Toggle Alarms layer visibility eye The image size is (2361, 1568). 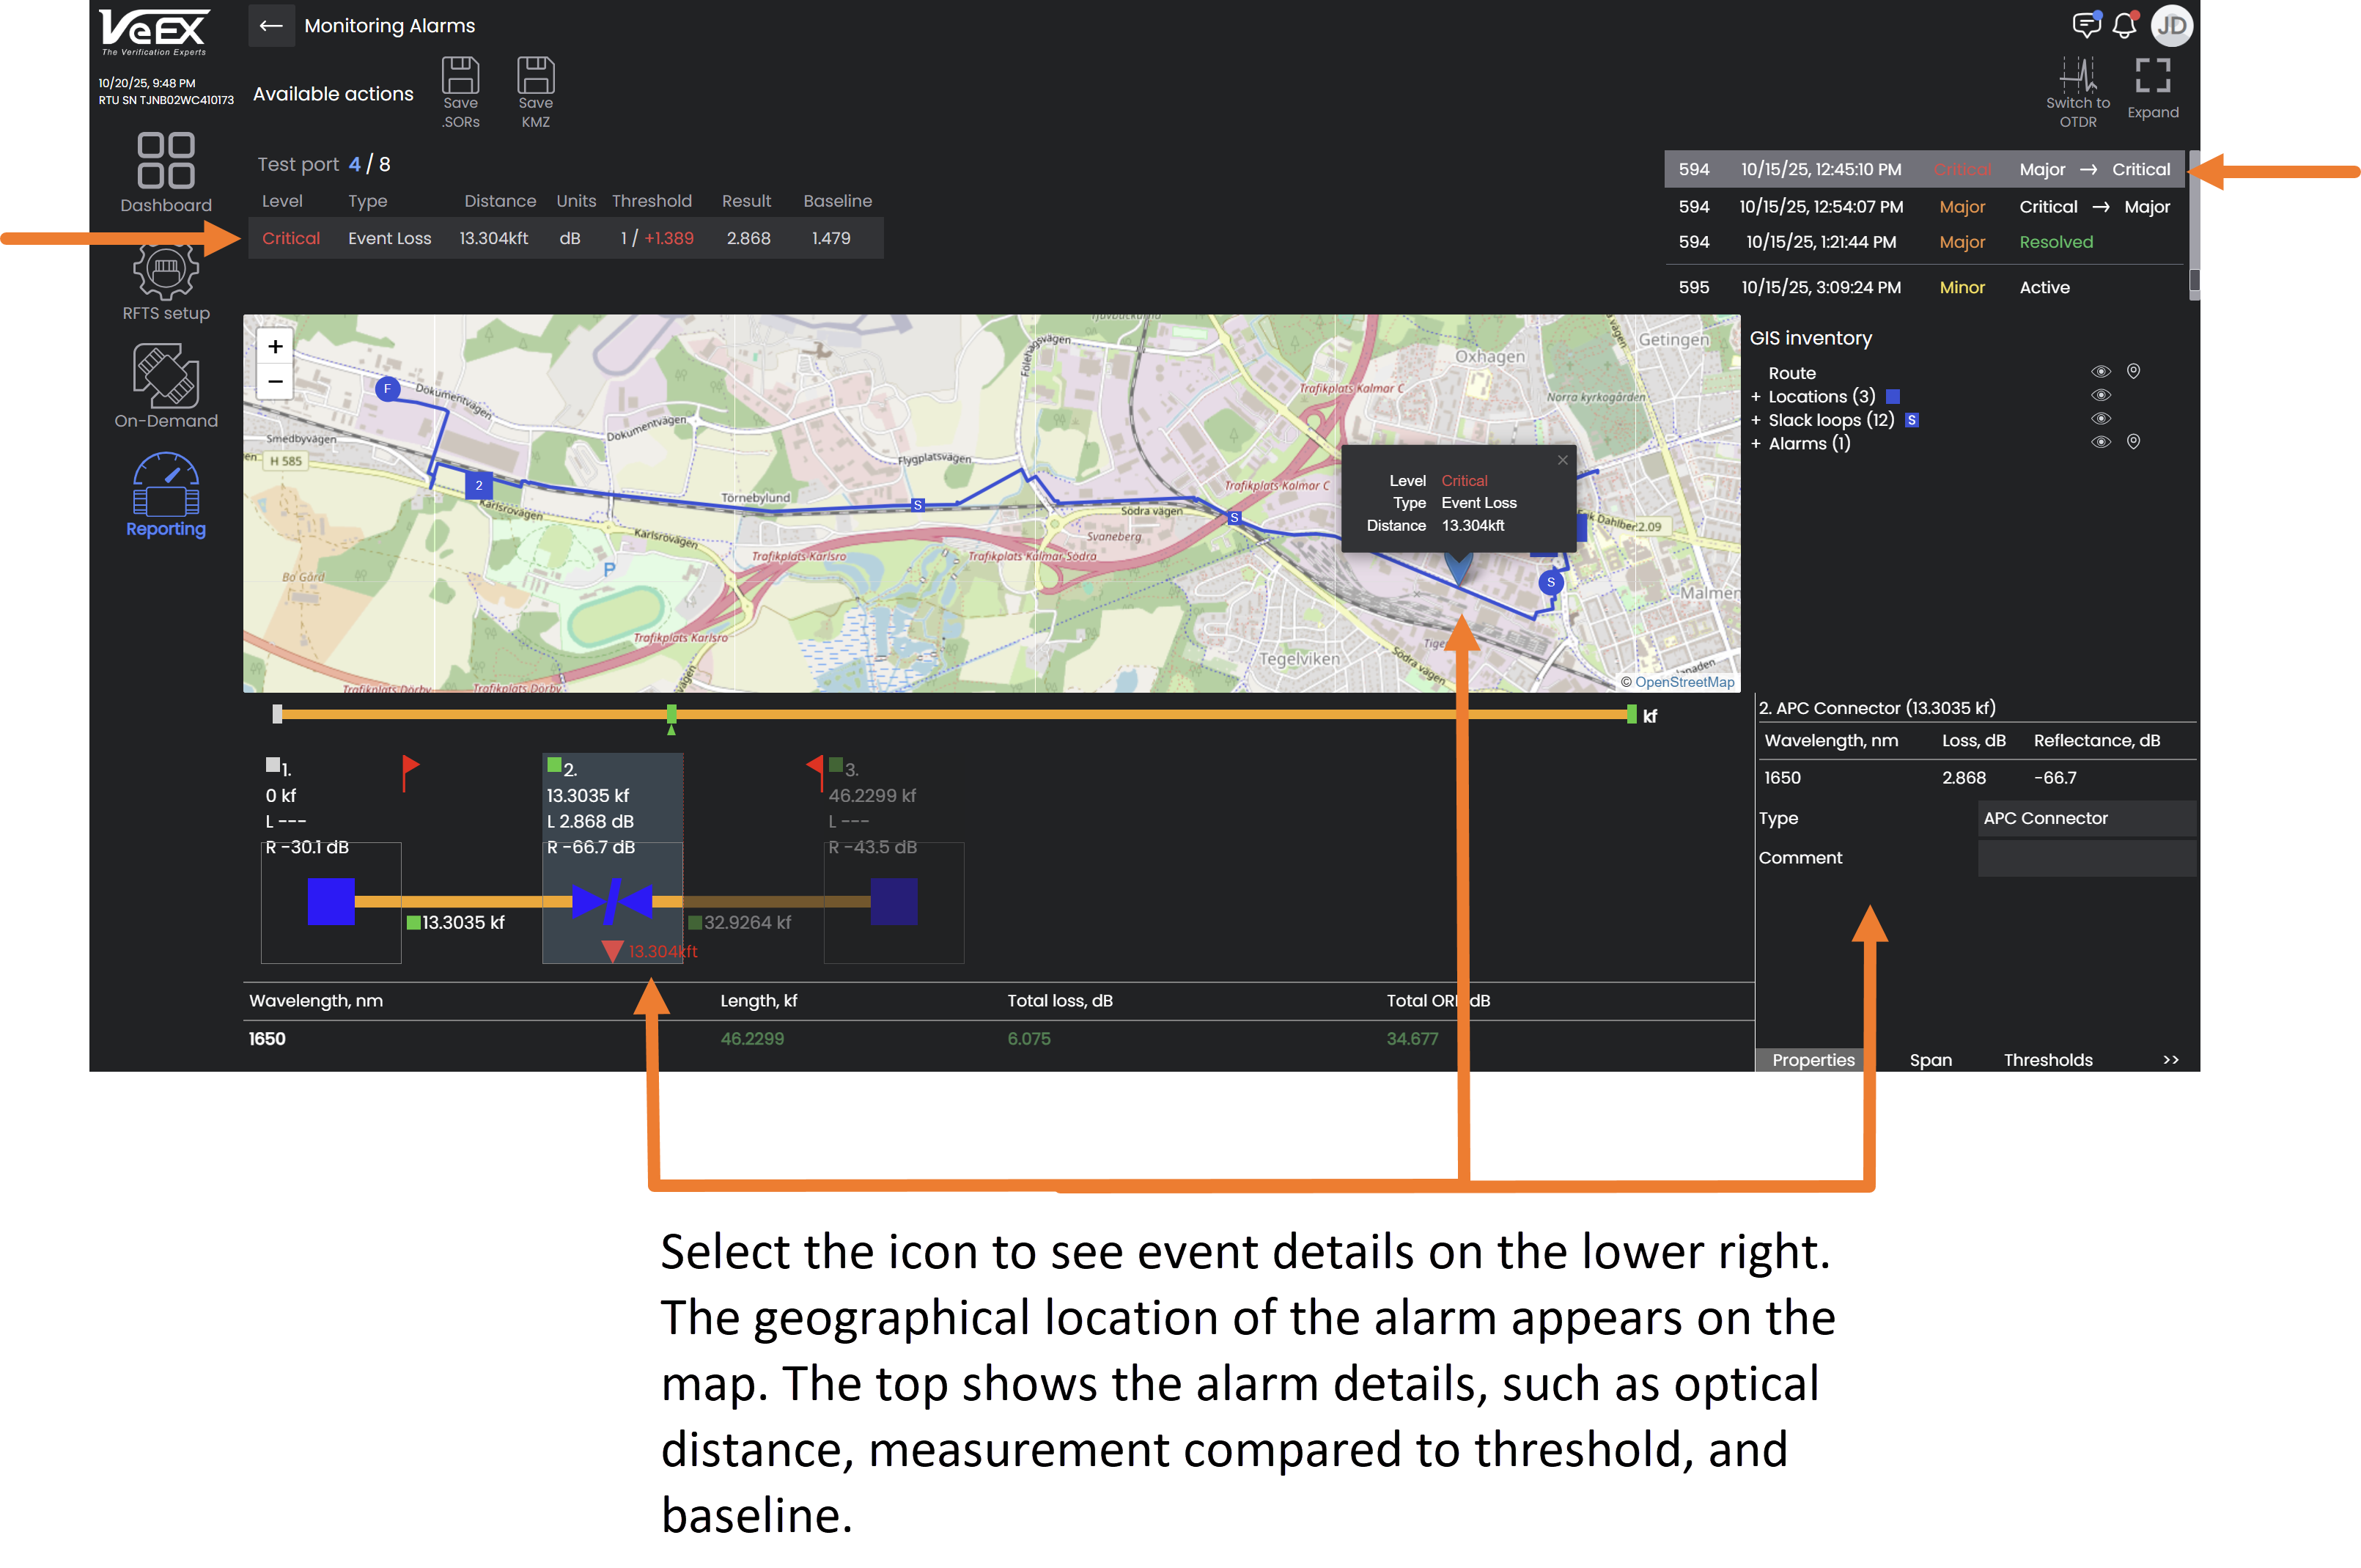(x=2100, y=443)
